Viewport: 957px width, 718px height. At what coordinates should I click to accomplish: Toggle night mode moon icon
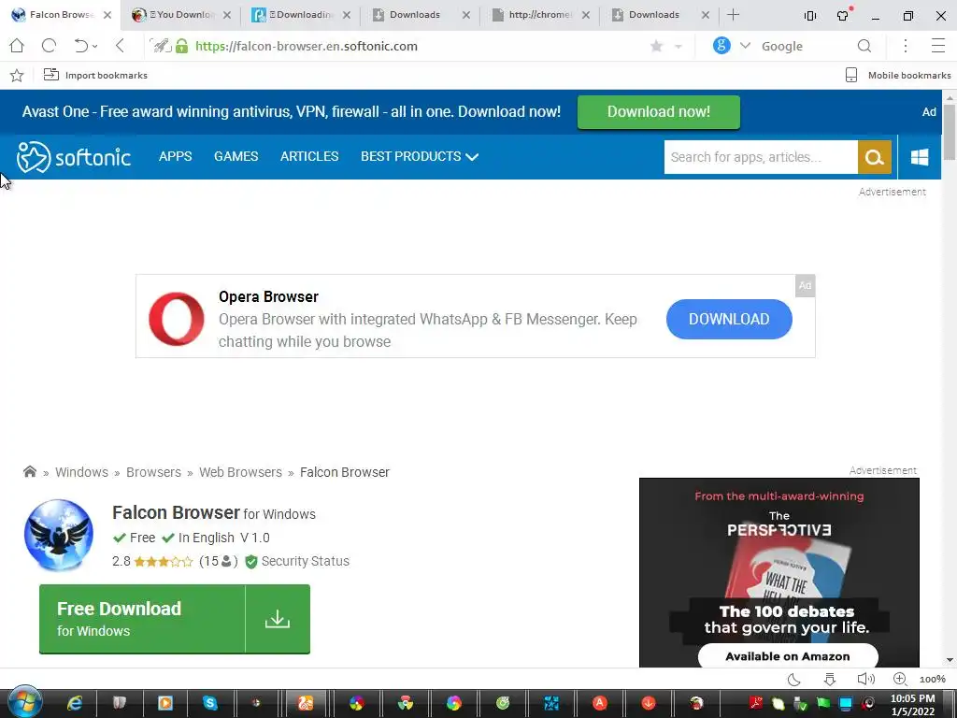[x=794, y=680]
